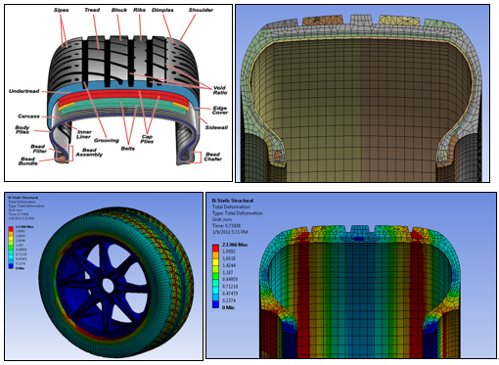Select the Inner Liner label

click(x=84, y=134)
